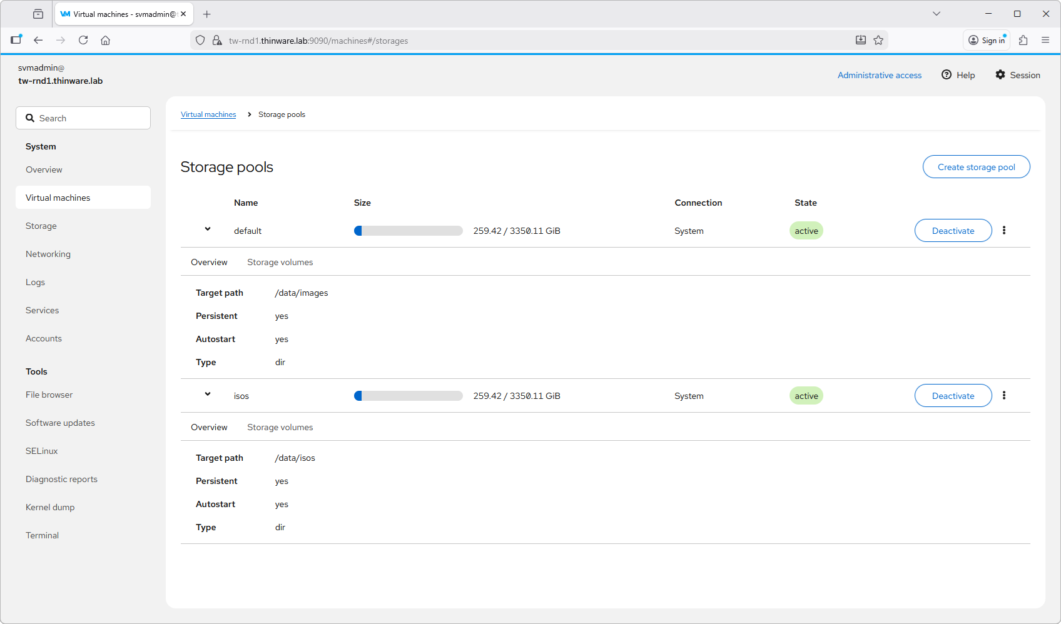The width and height of the screenshot is (1061, 624).
Task: Open Networking in sidebar
Action: (x=83, y=254)
